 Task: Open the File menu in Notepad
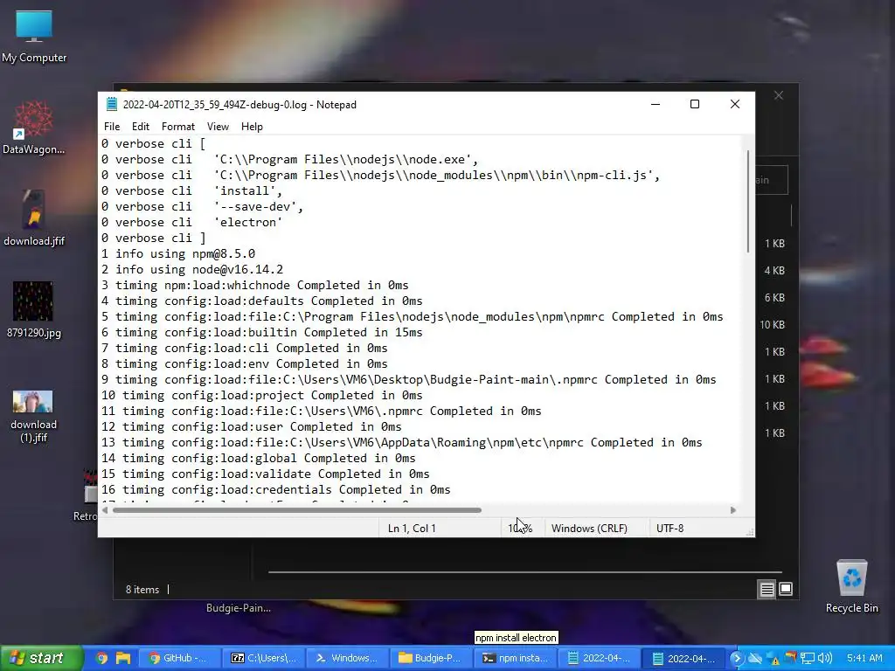tap(112, 127)
